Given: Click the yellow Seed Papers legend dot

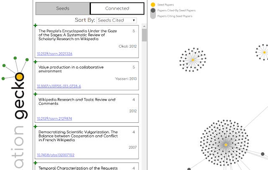Looking at the screenshot, I should [x=153, y=5].
